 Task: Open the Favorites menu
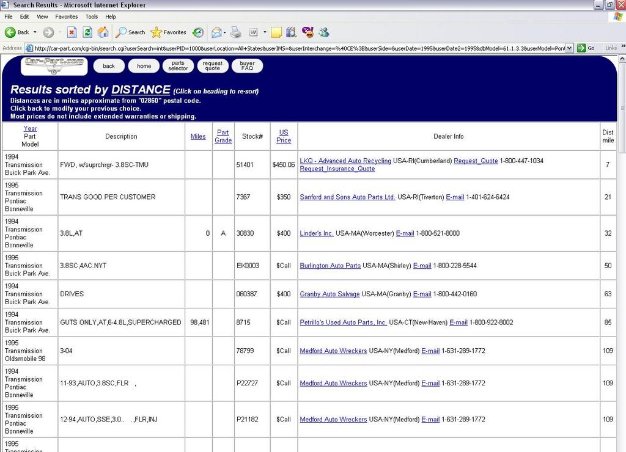point(66,16)
